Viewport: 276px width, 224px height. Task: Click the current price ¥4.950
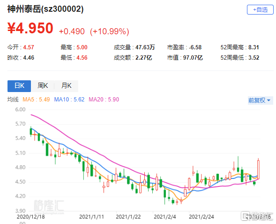(x=30, y=28)
